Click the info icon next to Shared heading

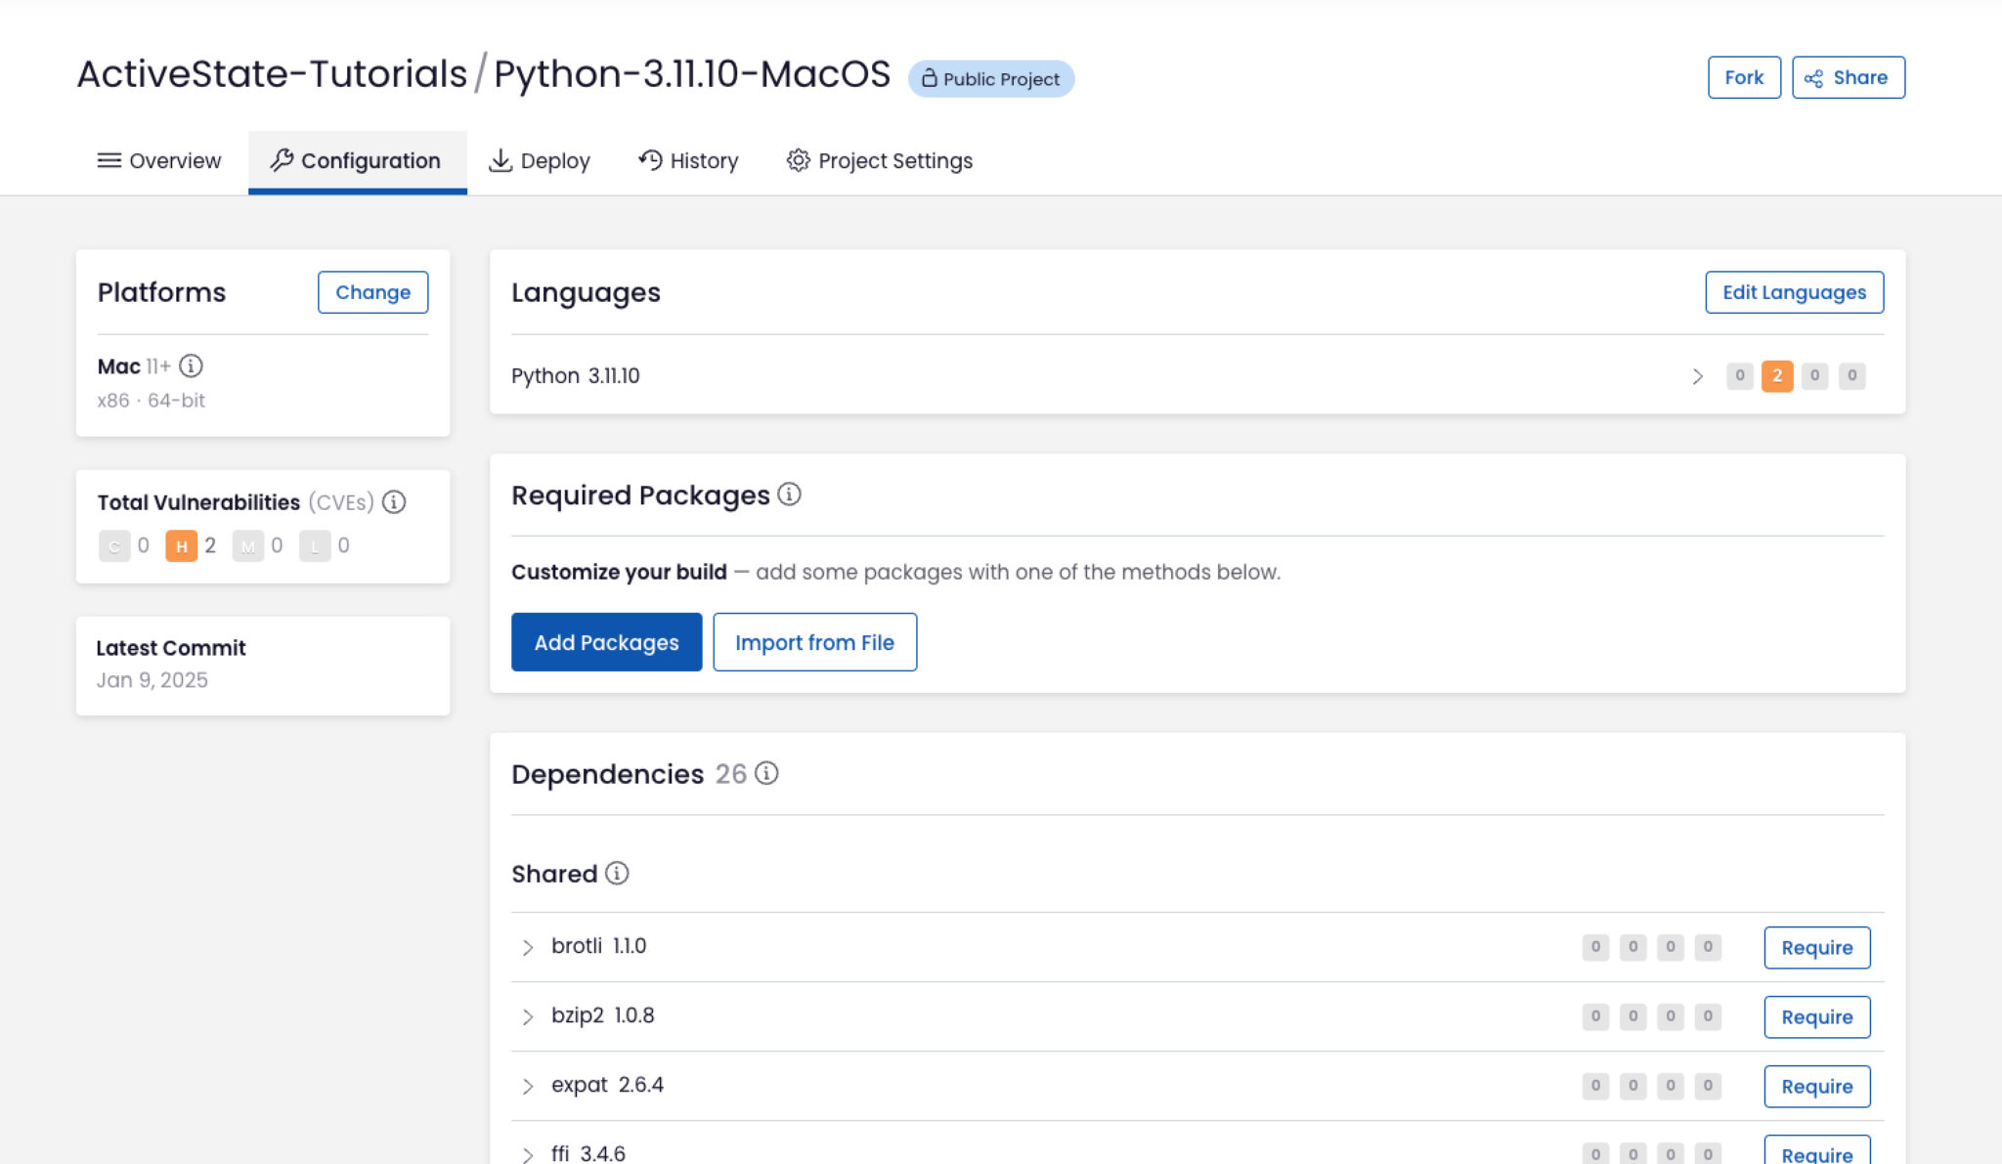[x=617, y=874]
